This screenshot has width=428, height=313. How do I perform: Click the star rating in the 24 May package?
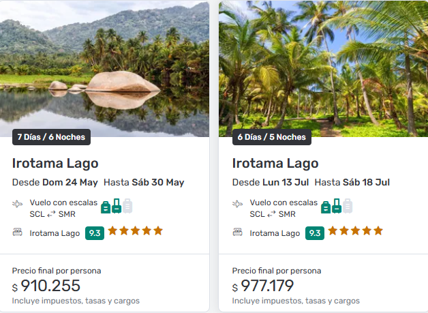(135, 231)
